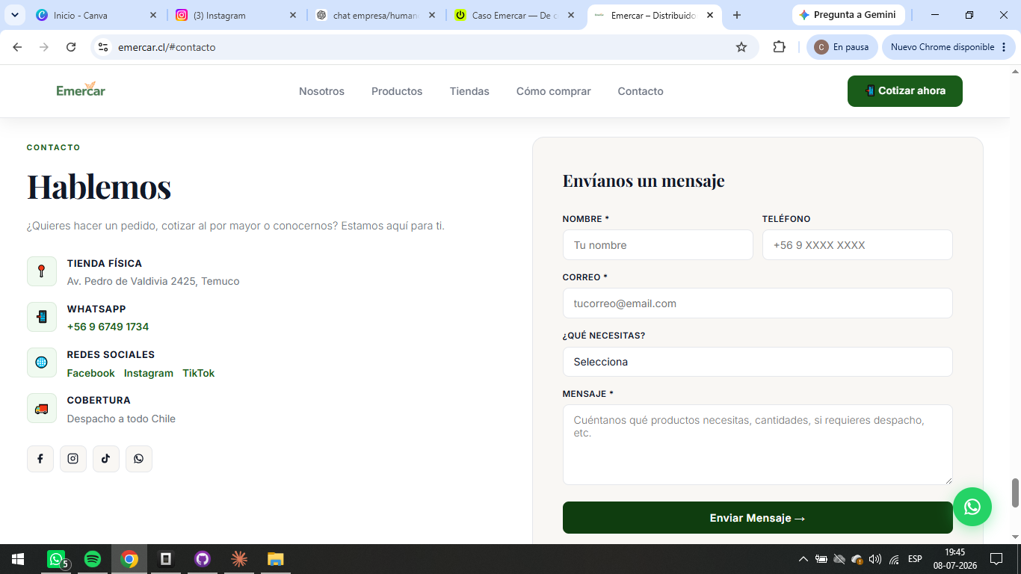
Task: Open Spotify from the taskbar
Action: (93, 559)
